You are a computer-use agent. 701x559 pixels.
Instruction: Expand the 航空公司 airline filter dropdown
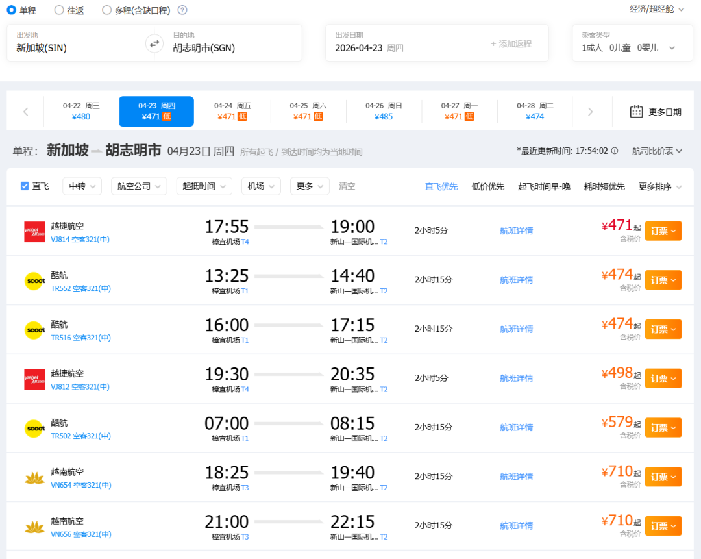[x=139, y=186]
